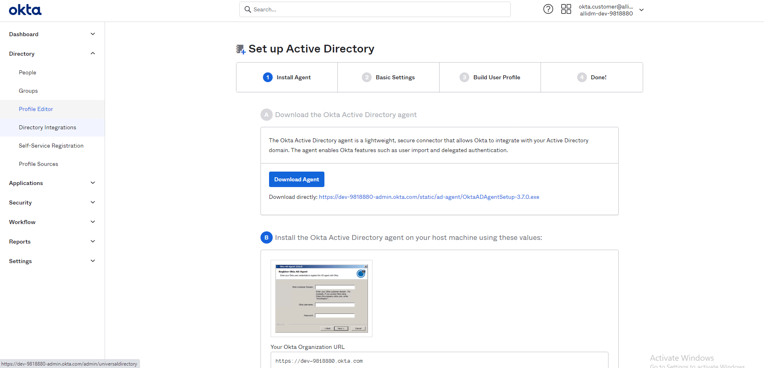Image resolution: width=764 pixels, height=368 pixels.
Task: Expand the Dashboard menu chevron
Action: (93, 34)
